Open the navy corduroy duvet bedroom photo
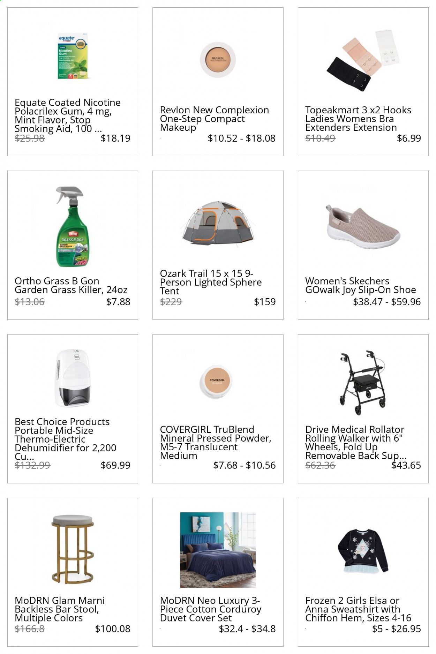 click(x=218, y=550)
